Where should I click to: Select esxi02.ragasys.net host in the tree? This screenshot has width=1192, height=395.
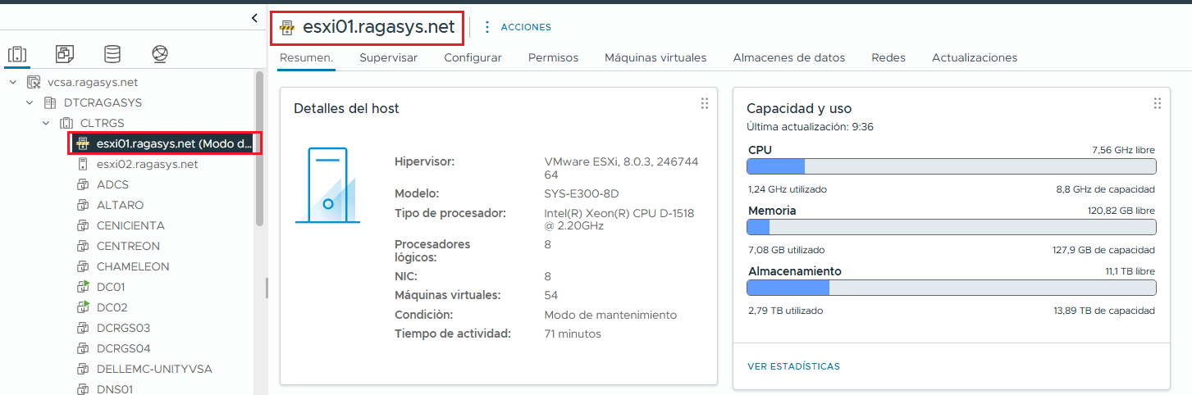tap(147, 164)
